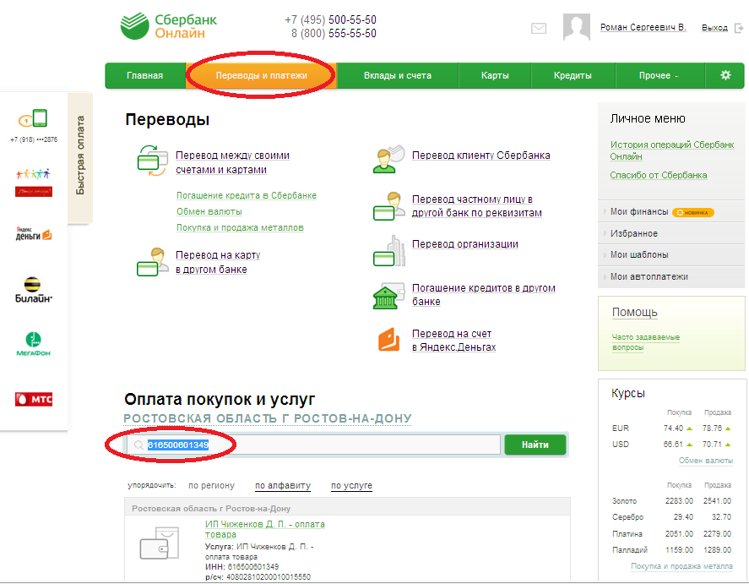Click the MTS logo in quick payments
Image resolution: width=749 pixels, height=584 pixels.
tap(34, 399)
